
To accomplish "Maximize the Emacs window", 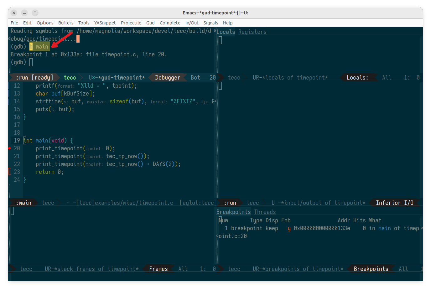I will pyautogui.click(x=35, y=13).
